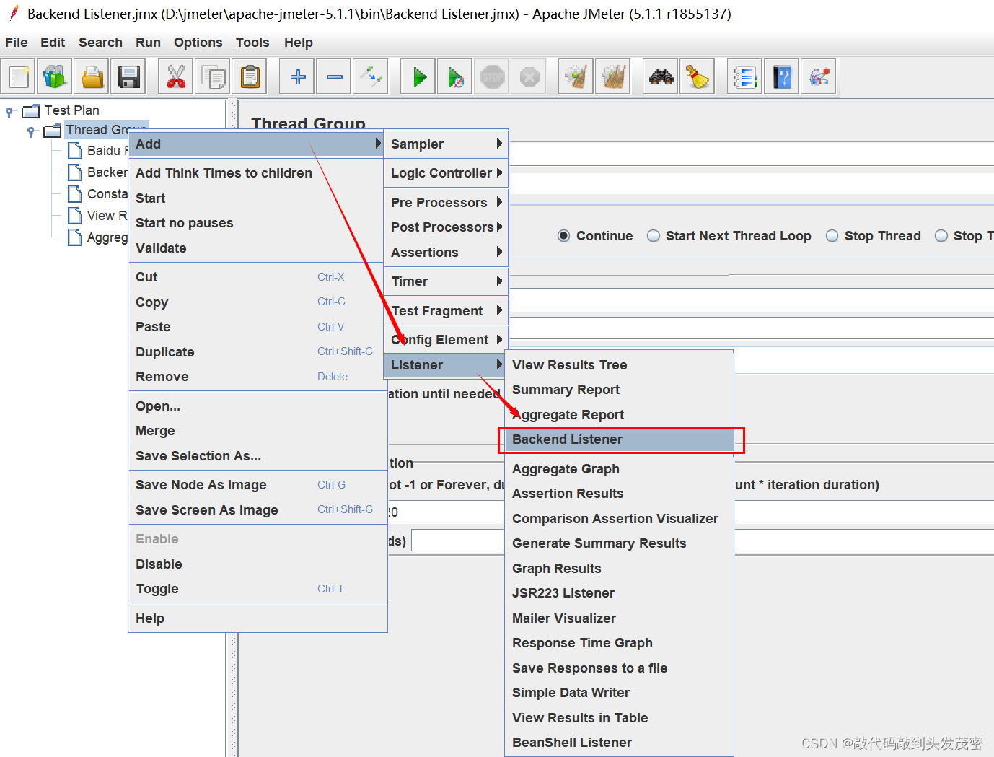Viewport: 994px width, 757px height.
Task: Click the Clear All toolbar icon
Action: coord(613,76)
